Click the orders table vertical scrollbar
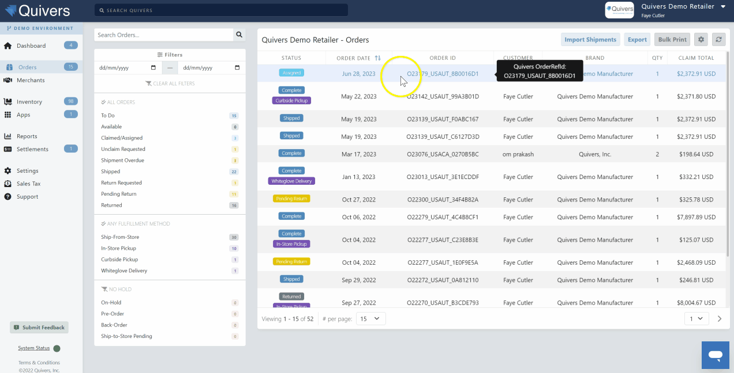This screenshot has height=373, width=734. 728,155
